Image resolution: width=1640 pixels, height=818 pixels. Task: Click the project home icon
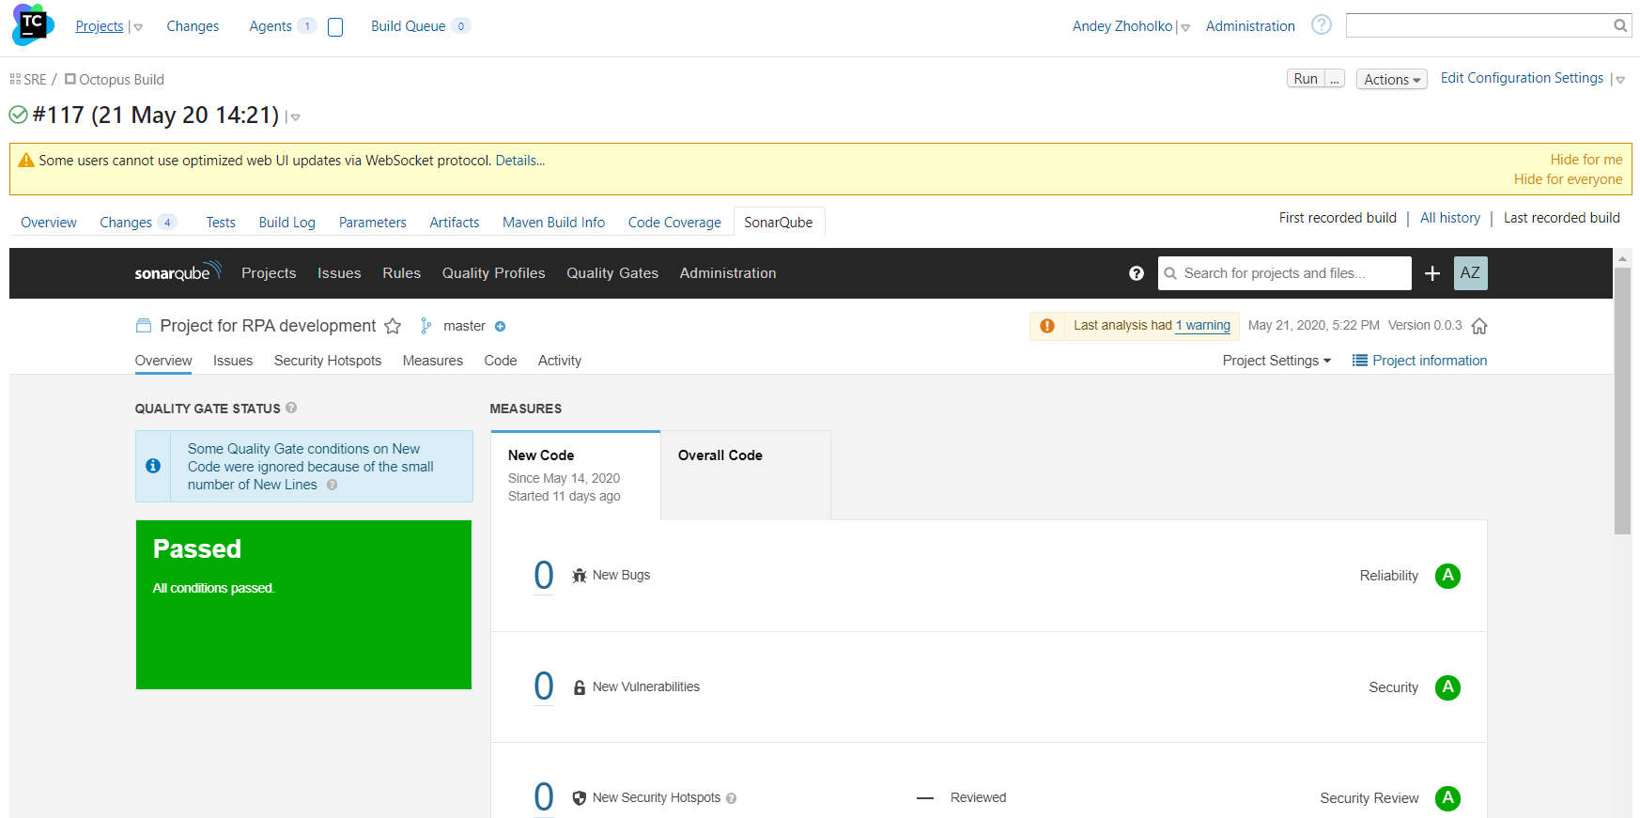tap(1479, 326)
